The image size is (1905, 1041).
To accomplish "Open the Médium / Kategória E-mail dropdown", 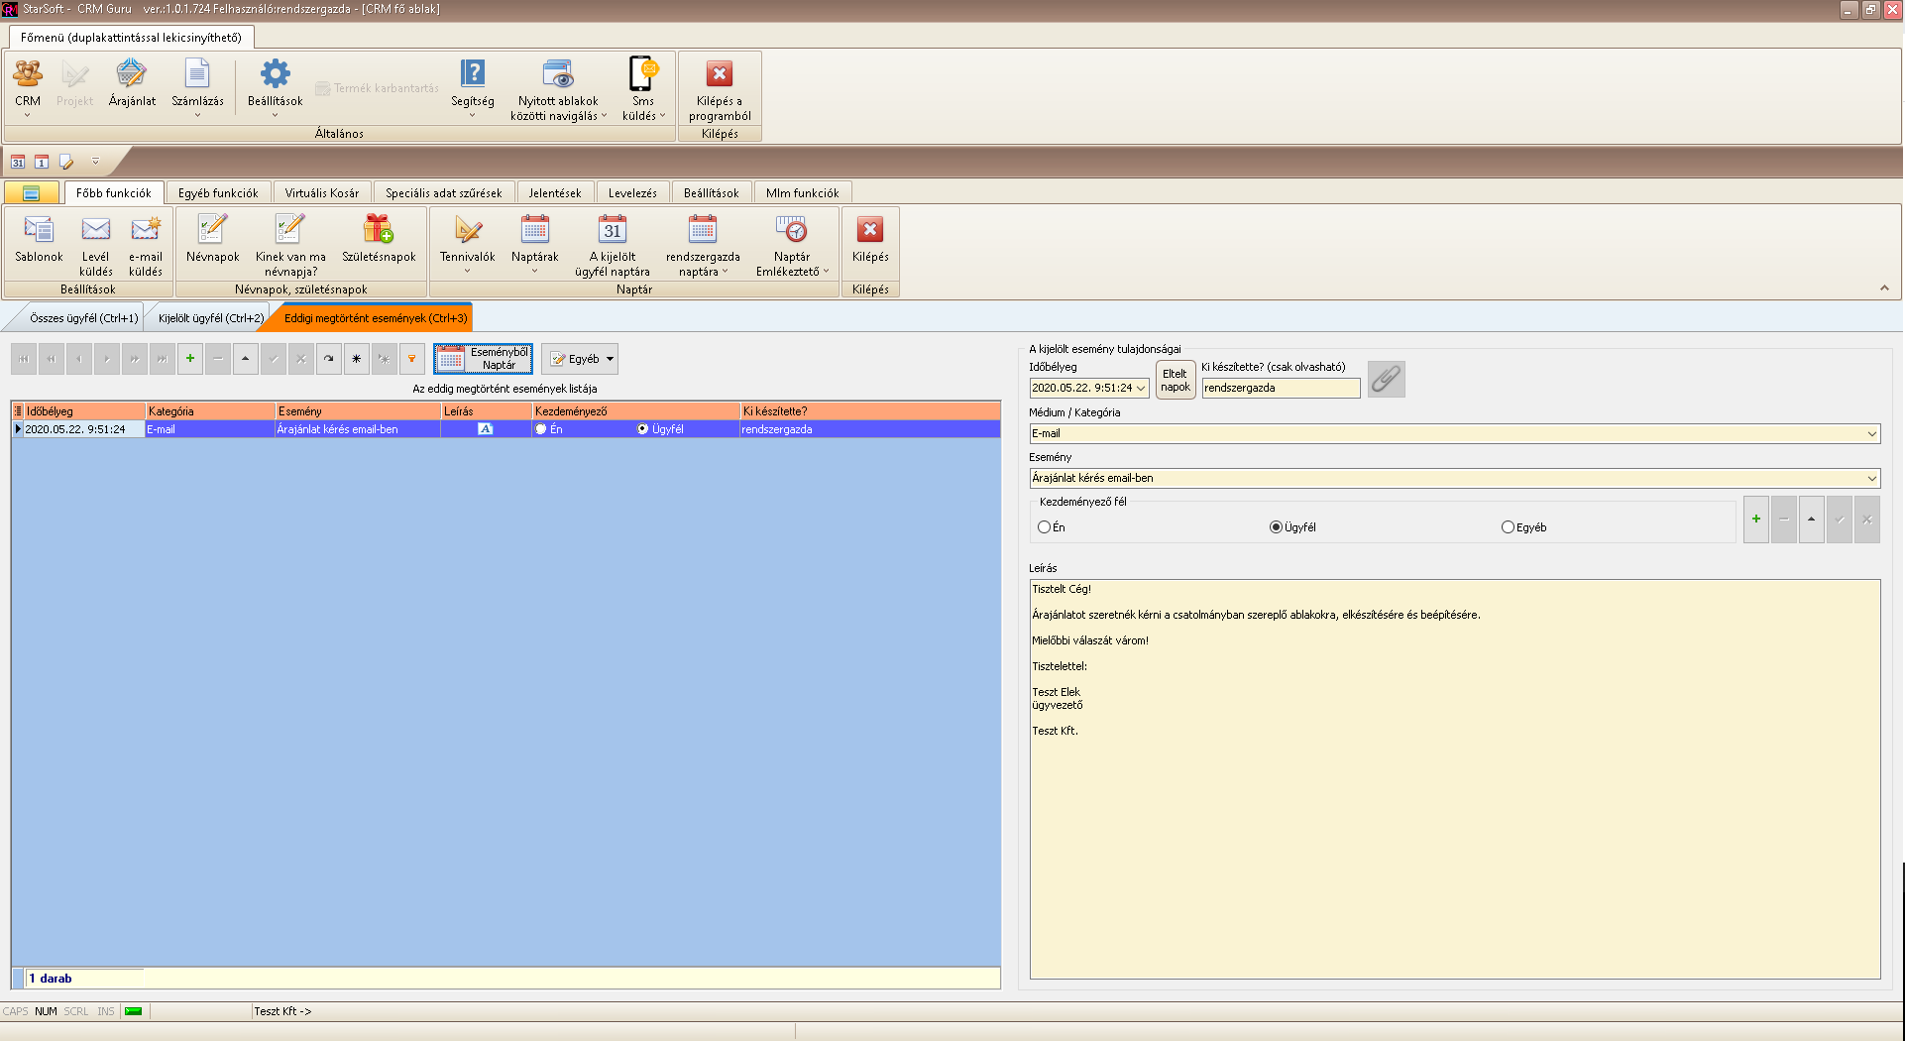I will click(x=1871, y=433).
